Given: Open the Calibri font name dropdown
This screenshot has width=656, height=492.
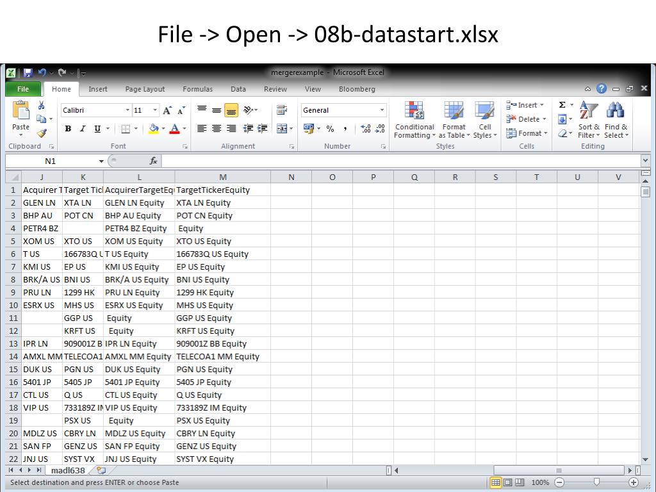Looking at the screenshot, I should 127,110.
